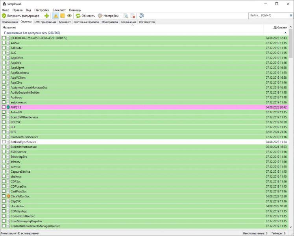This screenshot has width=294, height=236.
Task: Click the ClickToRunSvc Office icon
Action: (8, 196)
